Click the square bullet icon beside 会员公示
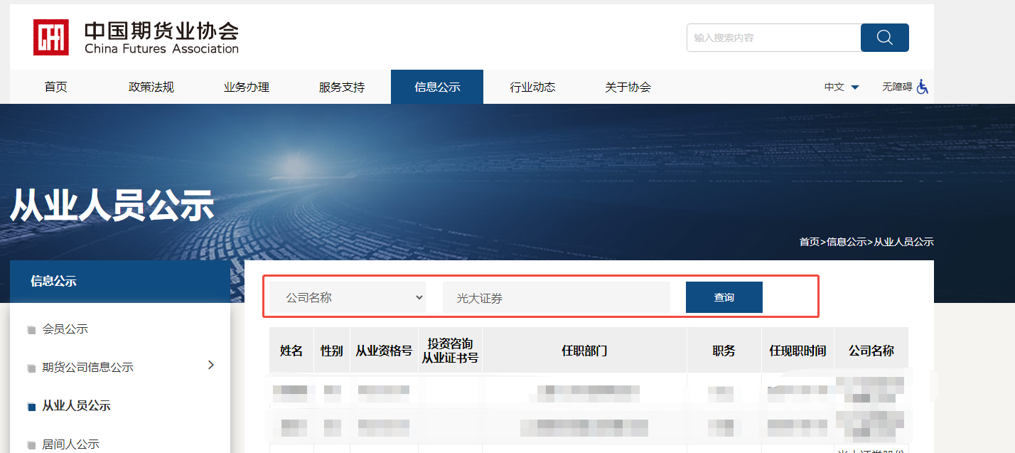The height and width of the screenshot is (453, 1015). pyautogui.click(x=31, y=329)
